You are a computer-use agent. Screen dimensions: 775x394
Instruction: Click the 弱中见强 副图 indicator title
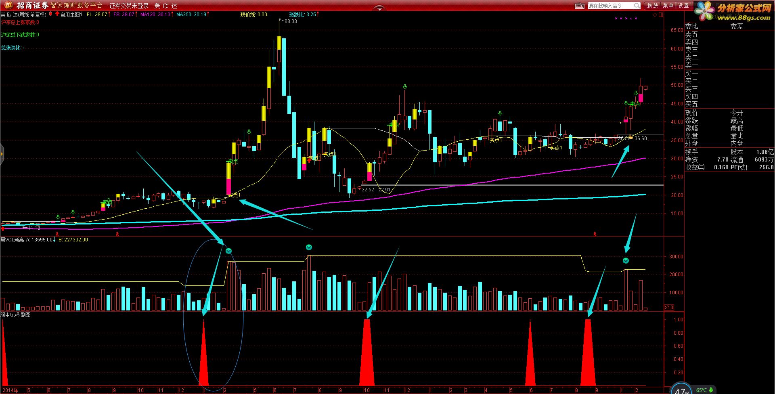pos(16,315)
